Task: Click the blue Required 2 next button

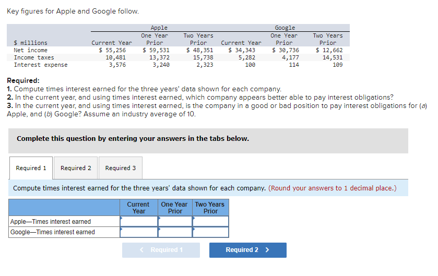Action: click(x=248, y=250)
